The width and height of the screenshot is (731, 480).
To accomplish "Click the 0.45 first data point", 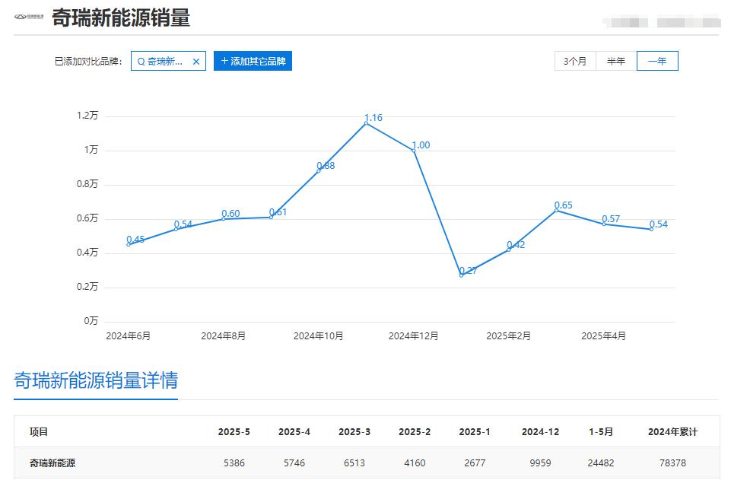I will 129,245.
